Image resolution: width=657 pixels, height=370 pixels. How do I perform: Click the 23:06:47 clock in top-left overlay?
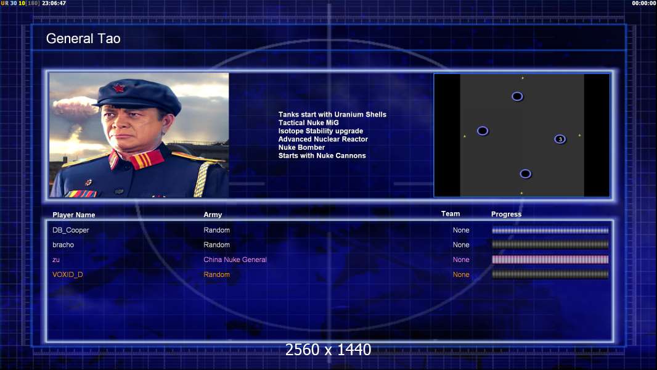[x=54, y=4]
